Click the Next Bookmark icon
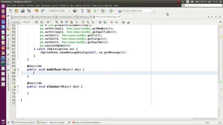 (x=88, y=22)
